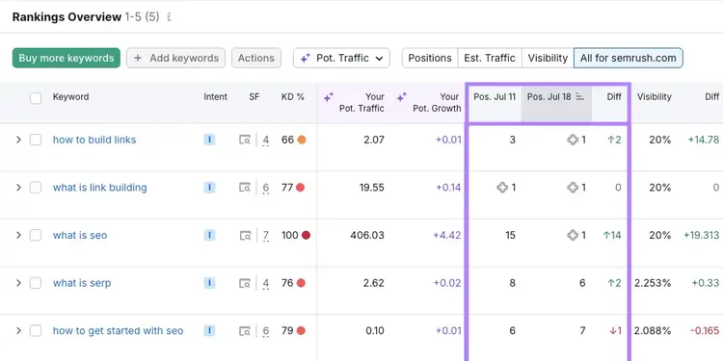Switch to the Visibility tab

click(x=548, y=58)
